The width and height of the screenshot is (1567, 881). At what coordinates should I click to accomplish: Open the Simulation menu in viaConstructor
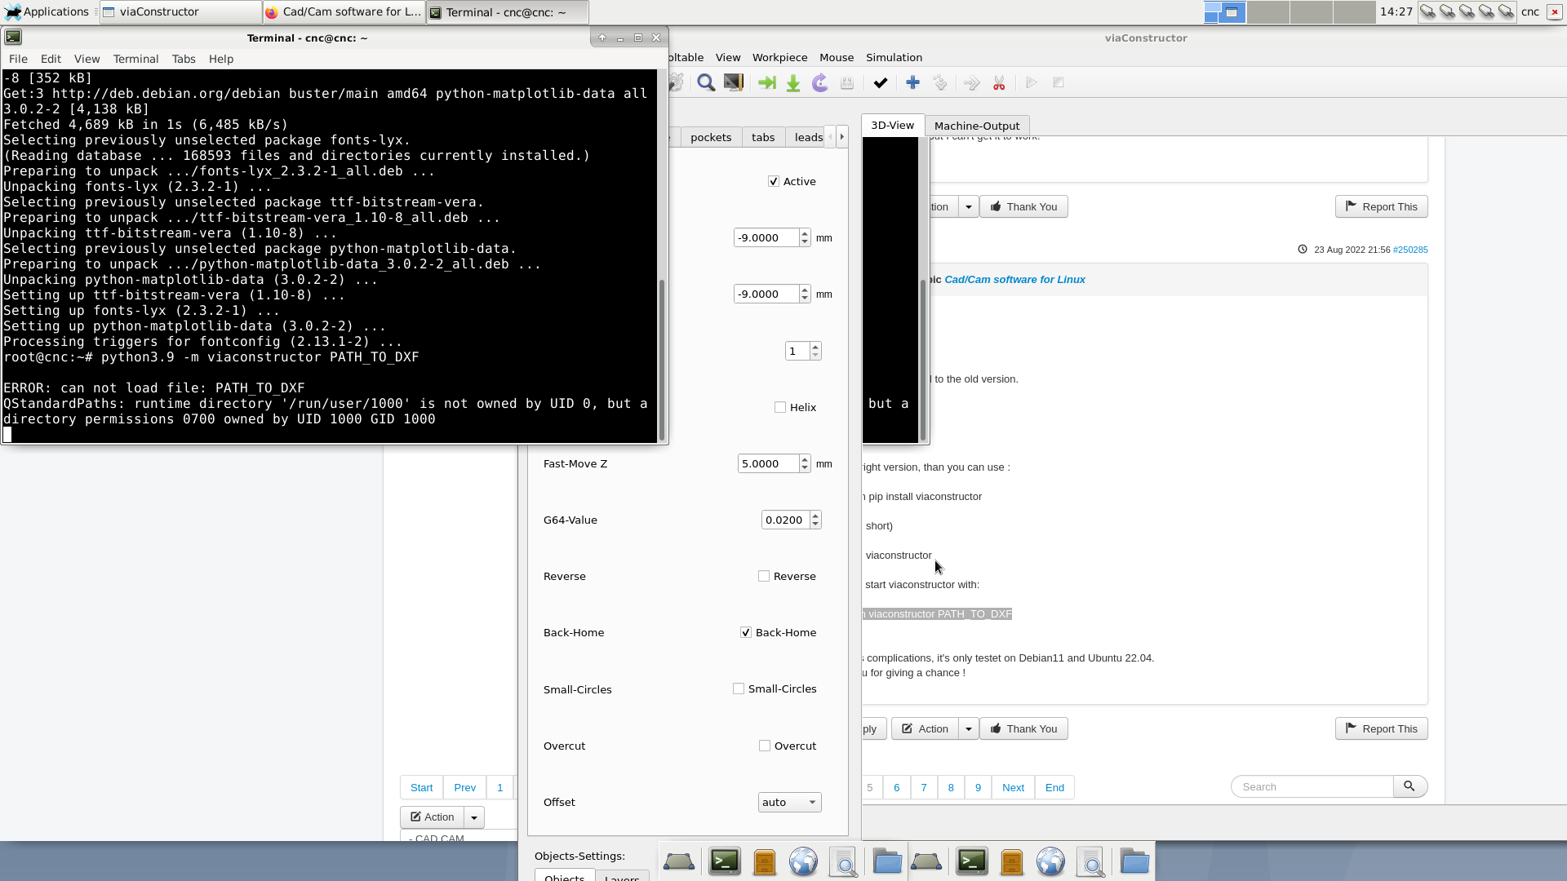tap(894, 57)
